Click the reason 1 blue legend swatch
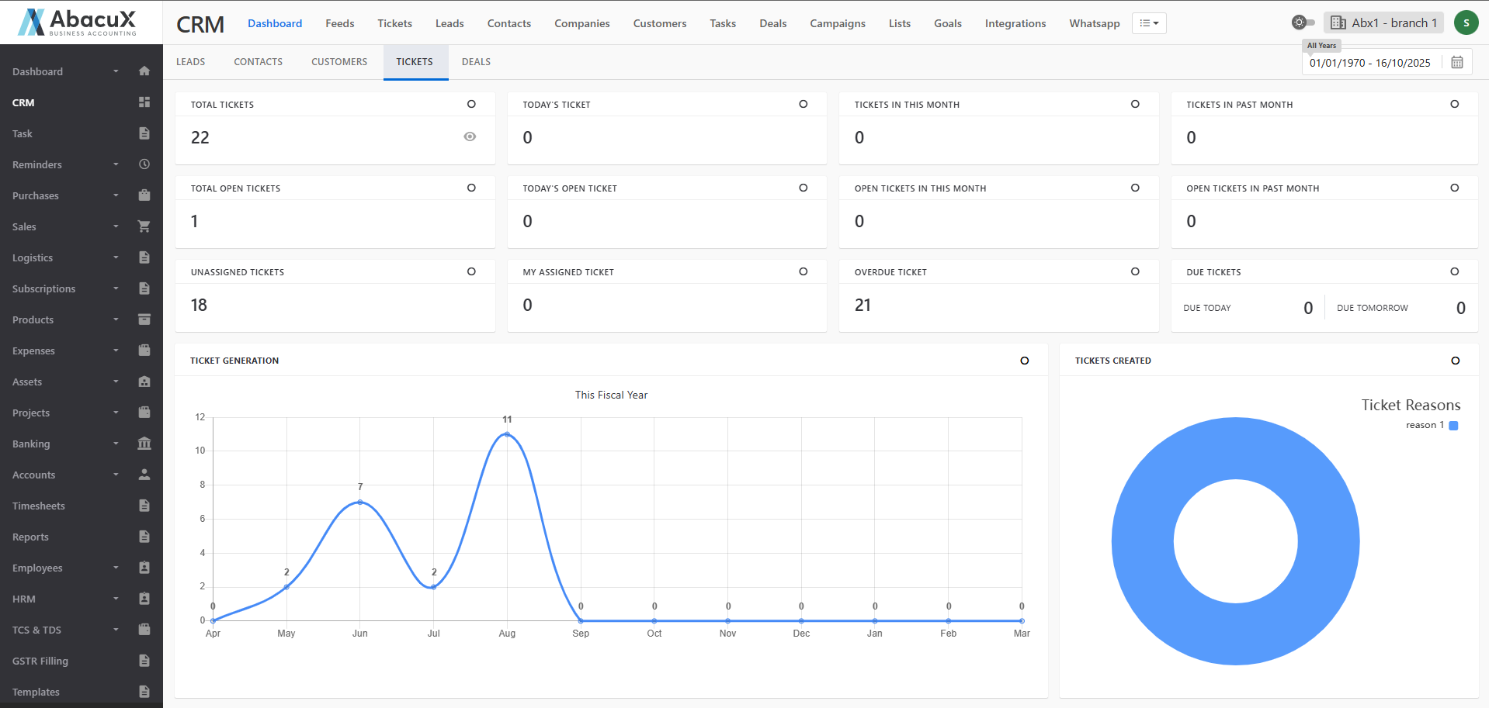This screenshot has height=708, width=1489. tap(1453, 425)
